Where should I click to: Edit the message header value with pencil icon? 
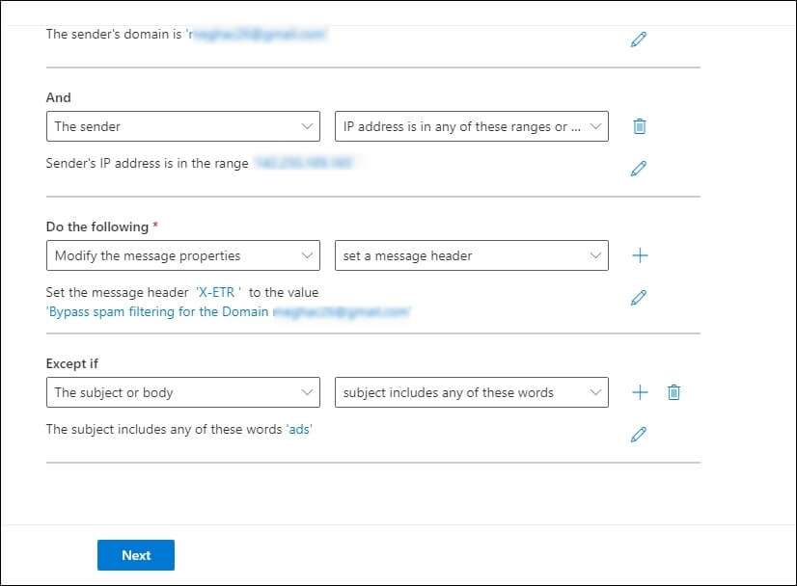[639, 298]
